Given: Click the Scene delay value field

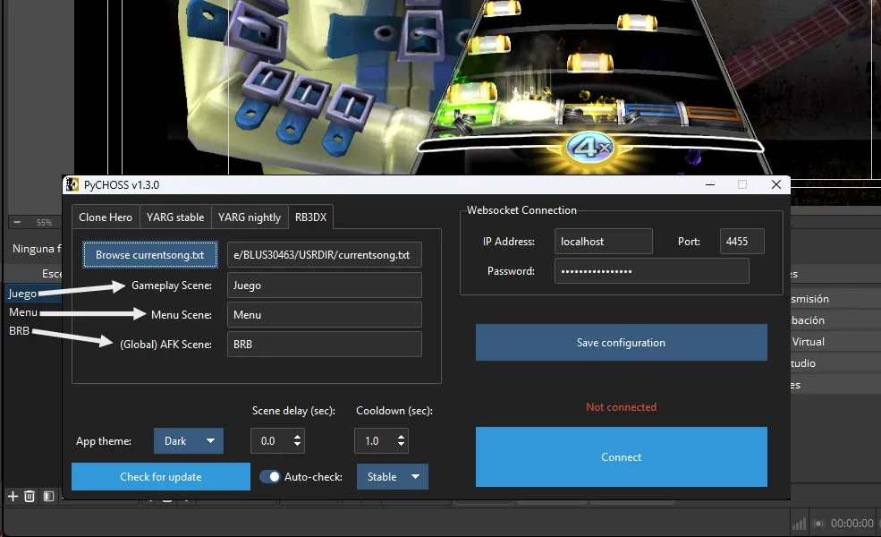Looking at the screenshot, I should (271, 441).
